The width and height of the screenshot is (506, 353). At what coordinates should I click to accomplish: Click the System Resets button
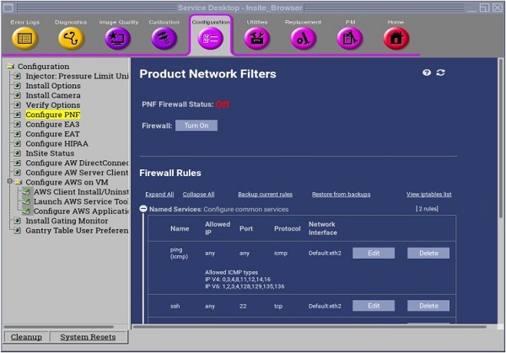[88, 337]
